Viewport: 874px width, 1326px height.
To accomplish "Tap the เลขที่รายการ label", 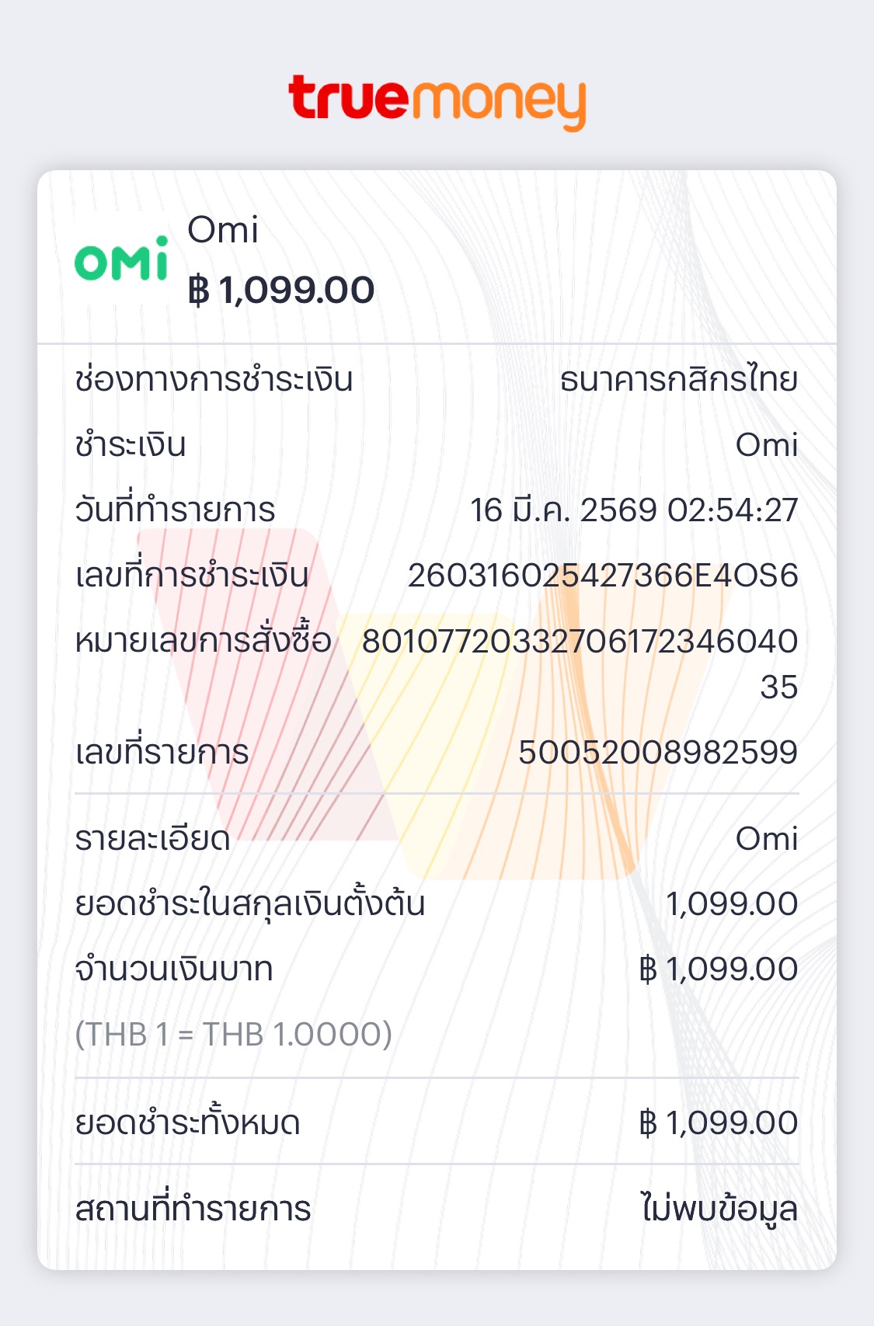I will point(162,752).
